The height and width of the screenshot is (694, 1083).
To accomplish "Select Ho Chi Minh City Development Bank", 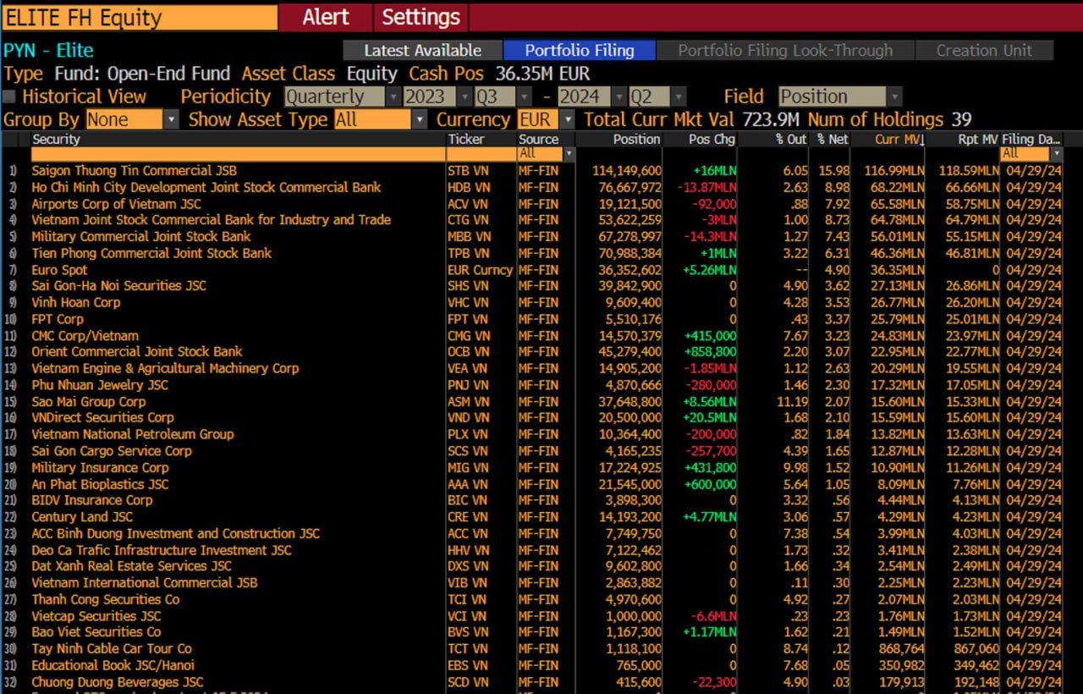I will (x=206, y=187).
